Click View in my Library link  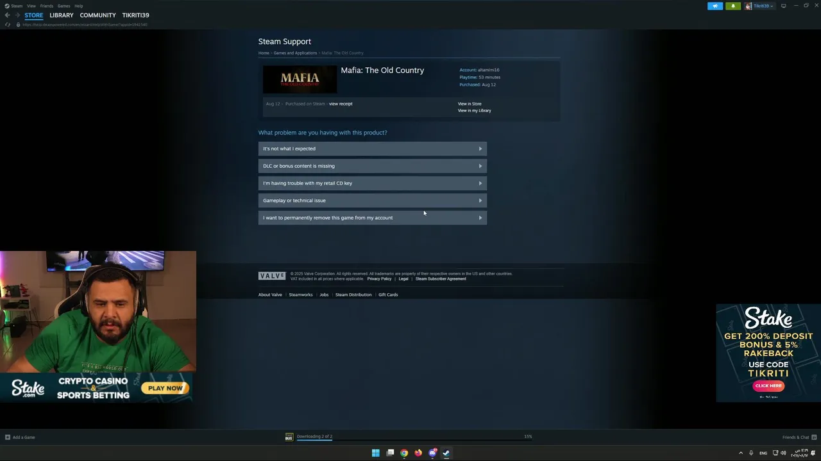[474, 111]
